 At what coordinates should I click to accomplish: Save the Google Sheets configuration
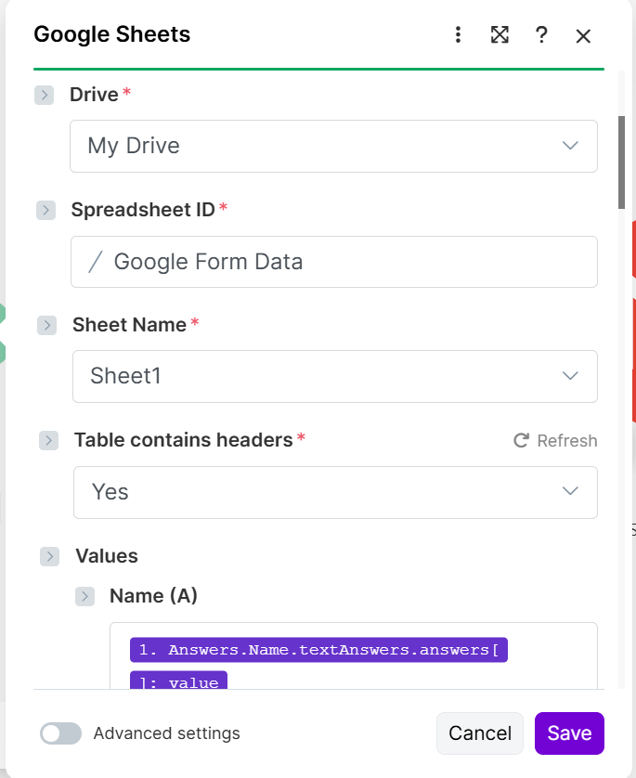[569, 733]
